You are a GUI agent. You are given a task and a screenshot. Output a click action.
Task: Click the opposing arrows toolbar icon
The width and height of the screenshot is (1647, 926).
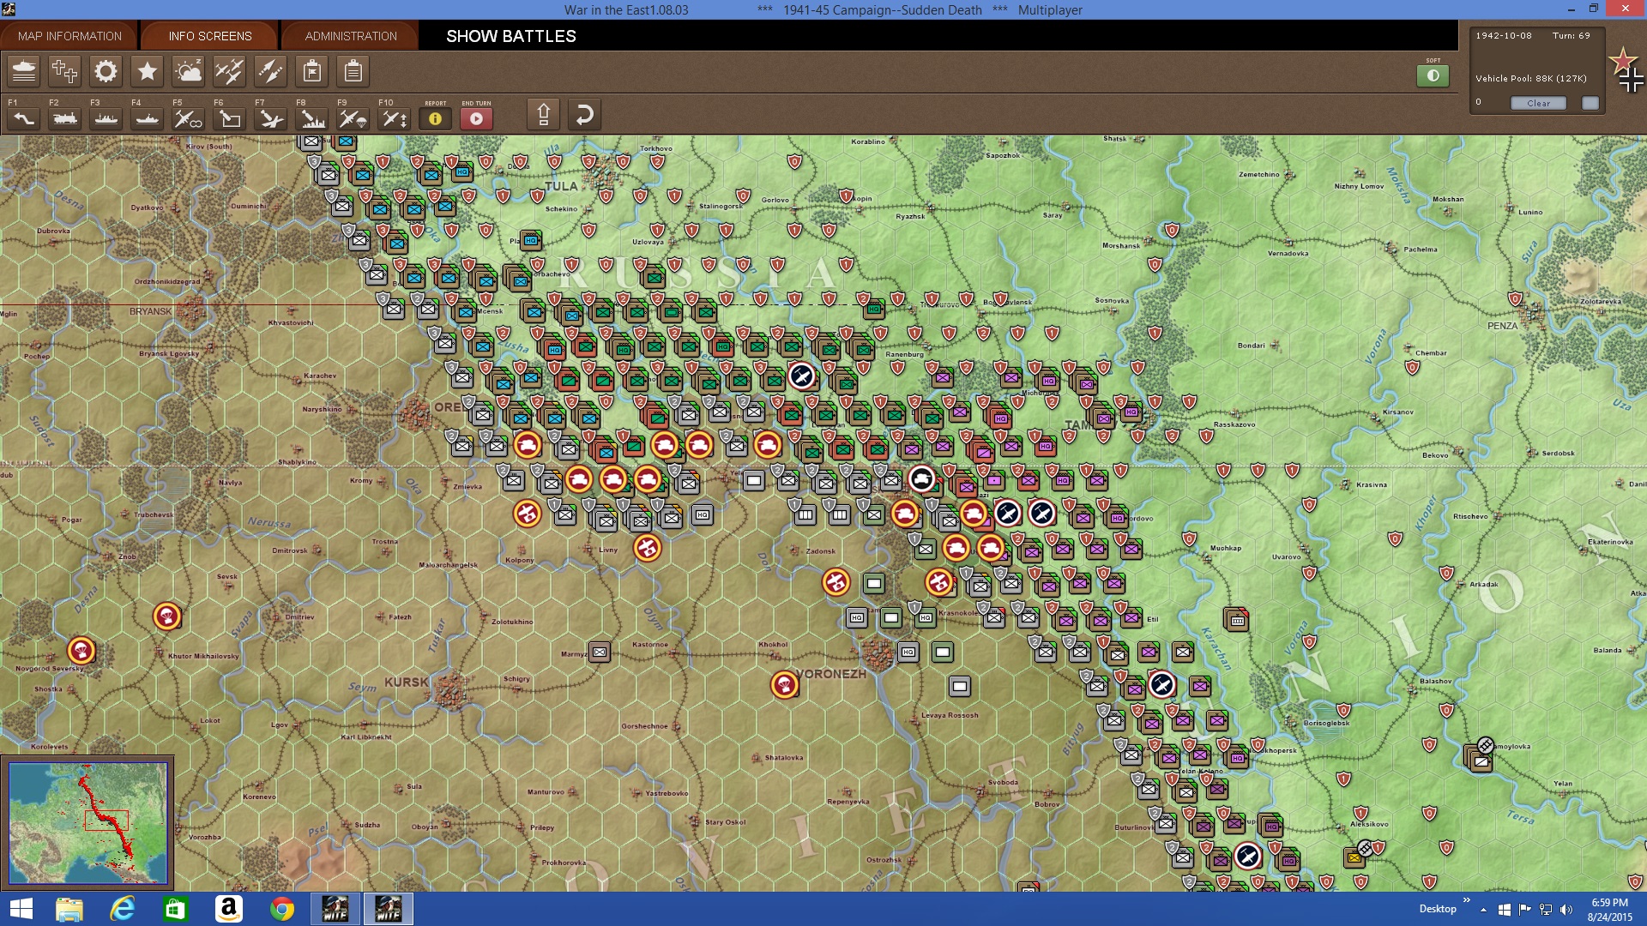tap(270, 71)
